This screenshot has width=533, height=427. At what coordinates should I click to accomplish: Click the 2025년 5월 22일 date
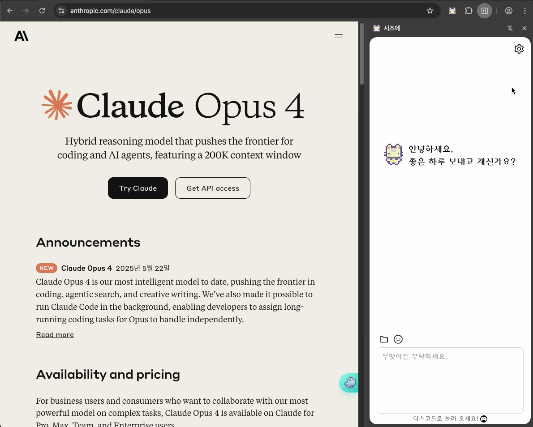click(143, 268)
